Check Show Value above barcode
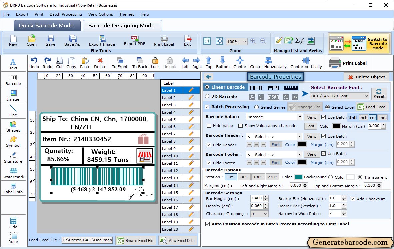Viewport: 394px width, 249px height. (x=240, y=126)
